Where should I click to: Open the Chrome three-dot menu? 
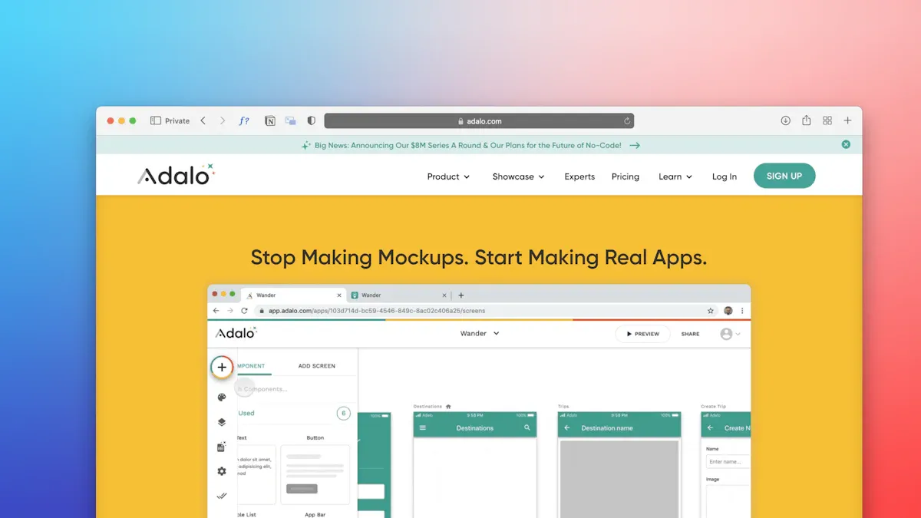[742, 311]
